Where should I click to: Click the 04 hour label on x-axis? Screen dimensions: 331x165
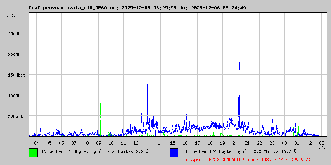point(36,143)
